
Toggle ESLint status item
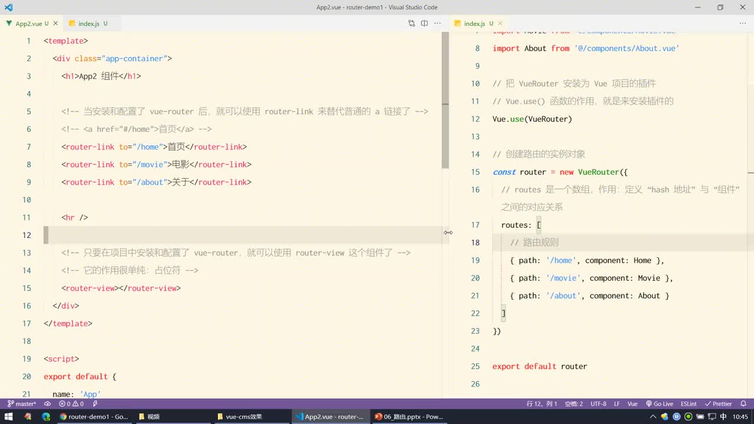(x=689, y=404)
